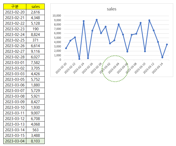176x146 pixels.
Task: Select the 구분 header cell
Action: pos(15,6)
